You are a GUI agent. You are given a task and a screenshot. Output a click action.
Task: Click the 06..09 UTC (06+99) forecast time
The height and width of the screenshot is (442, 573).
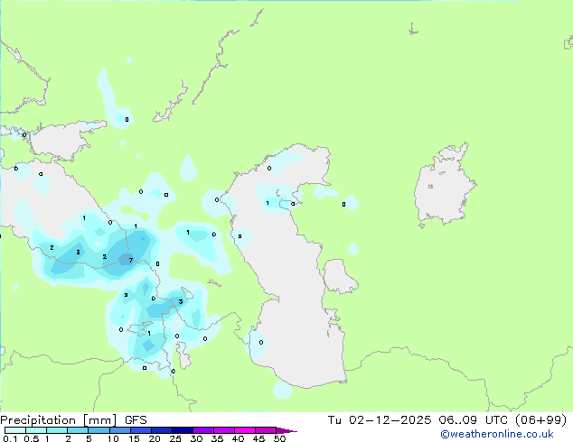(x=503, y=419)
